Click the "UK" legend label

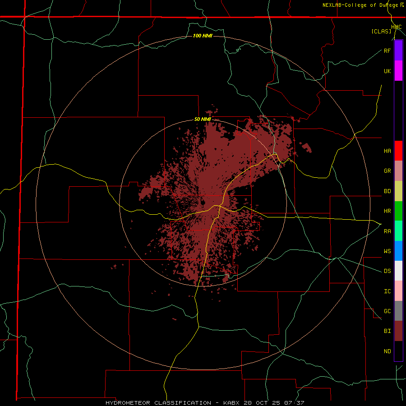pyautogui.click(x=387, y=71)
